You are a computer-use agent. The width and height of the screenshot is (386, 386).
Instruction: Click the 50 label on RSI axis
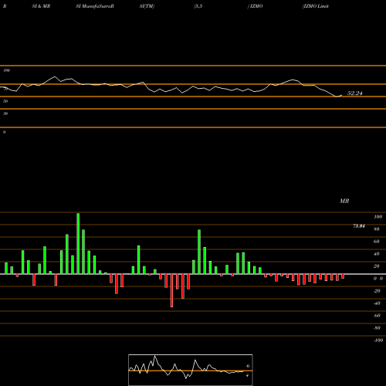pyautogui.click(x=5, y=101)
